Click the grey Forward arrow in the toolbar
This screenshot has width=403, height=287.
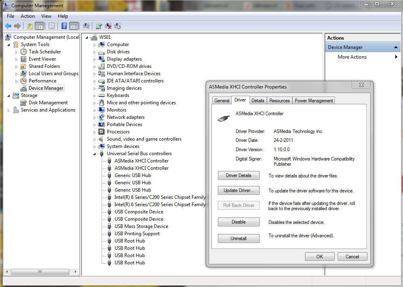17,26
